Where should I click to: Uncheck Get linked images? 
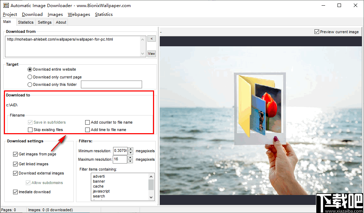tap(15, 164)
